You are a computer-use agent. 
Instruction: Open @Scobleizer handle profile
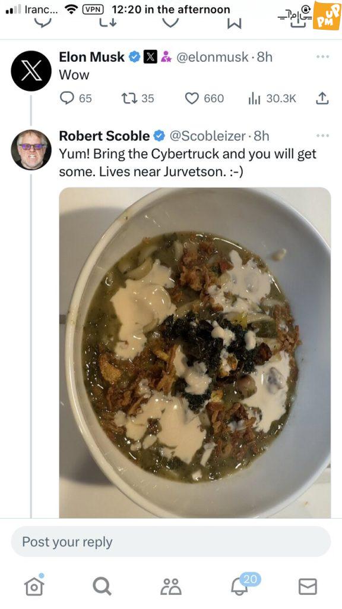click(x=207, y=136)
